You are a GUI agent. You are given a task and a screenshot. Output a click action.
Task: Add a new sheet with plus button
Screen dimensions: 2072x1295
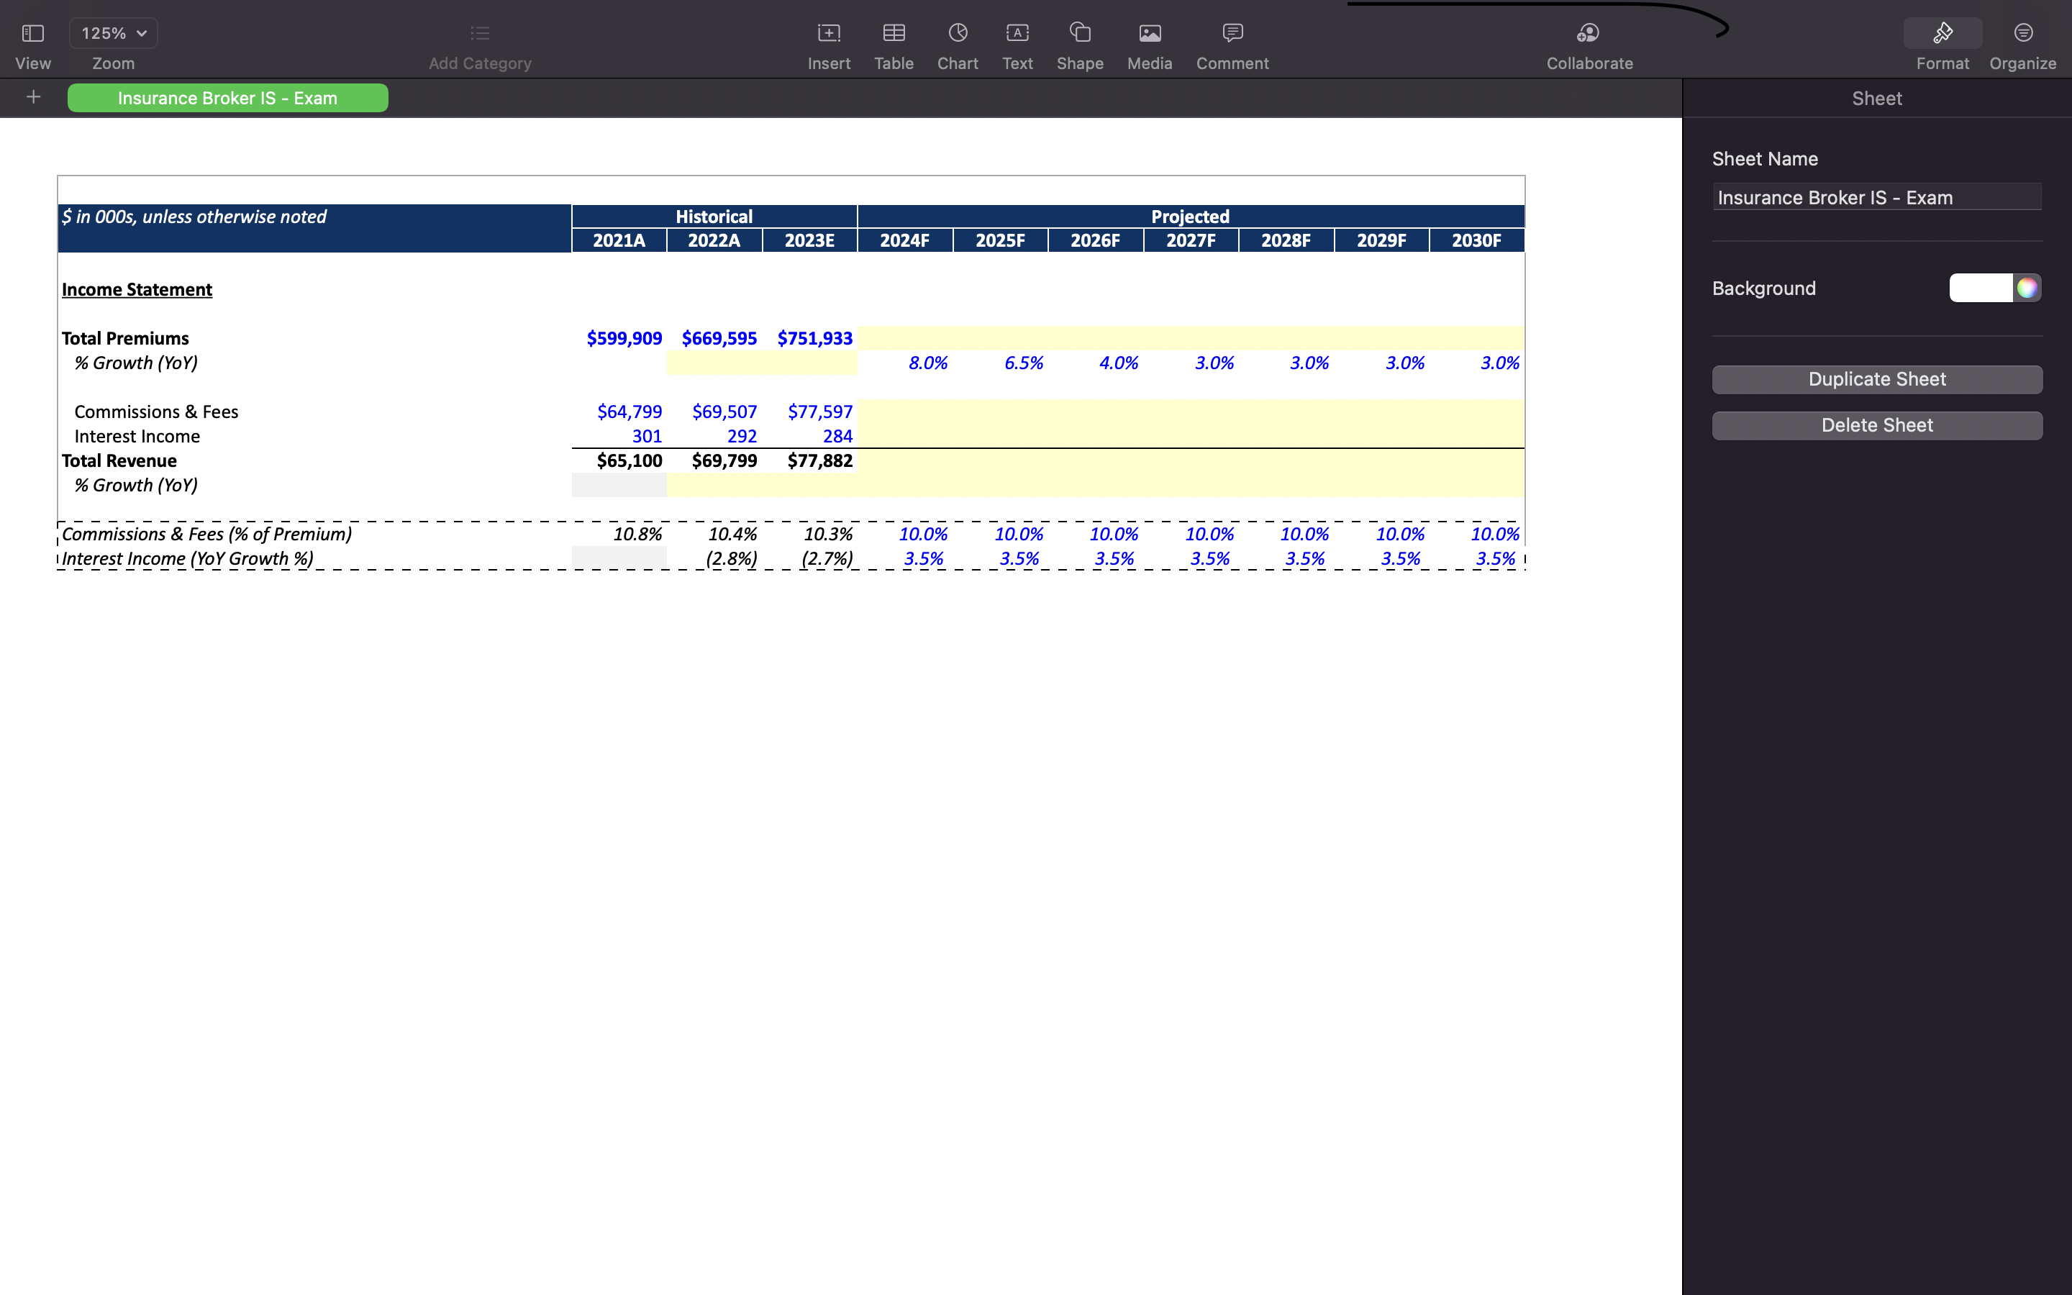click(33, 98)
